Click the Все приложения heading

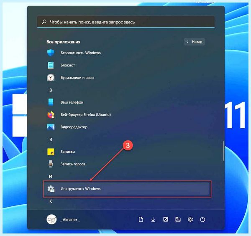tap(64, 42)
